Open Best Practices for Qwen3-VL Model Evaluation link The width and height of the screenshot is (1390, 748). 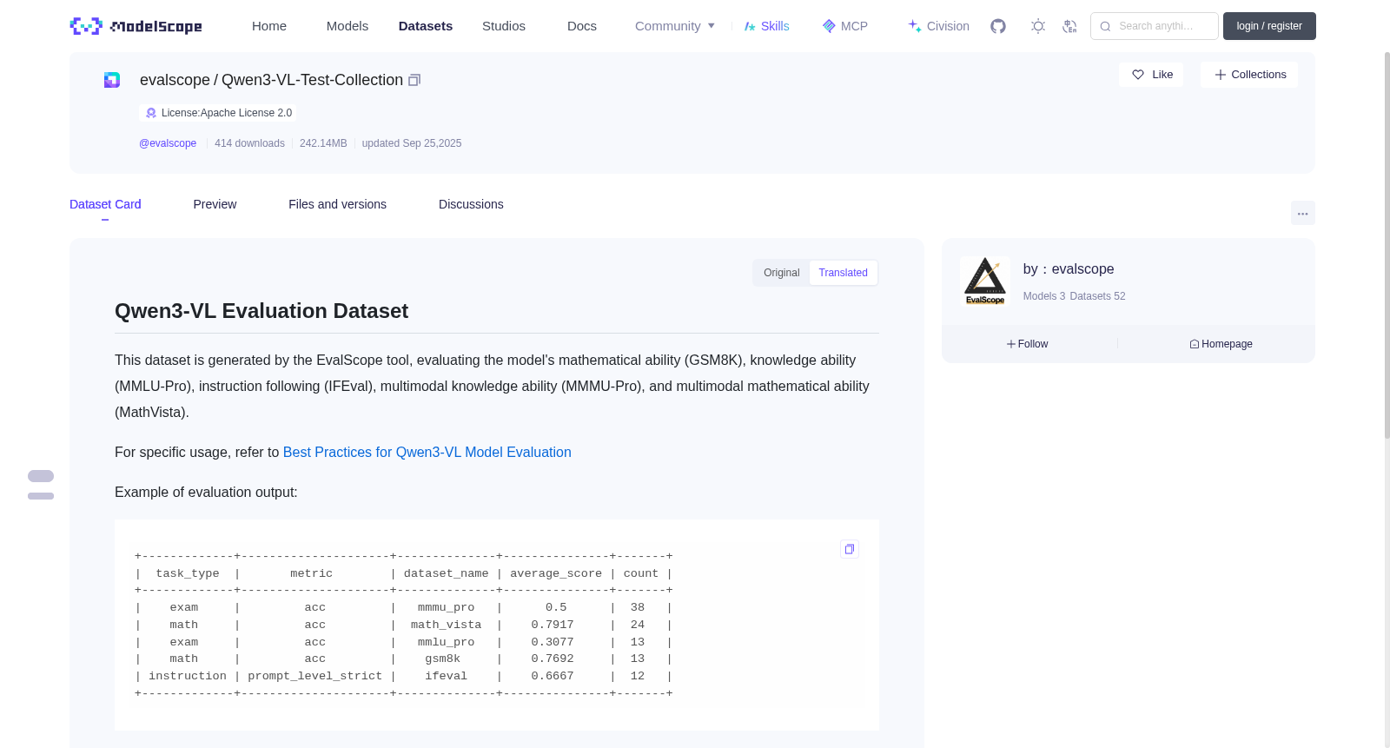(427, 452)
